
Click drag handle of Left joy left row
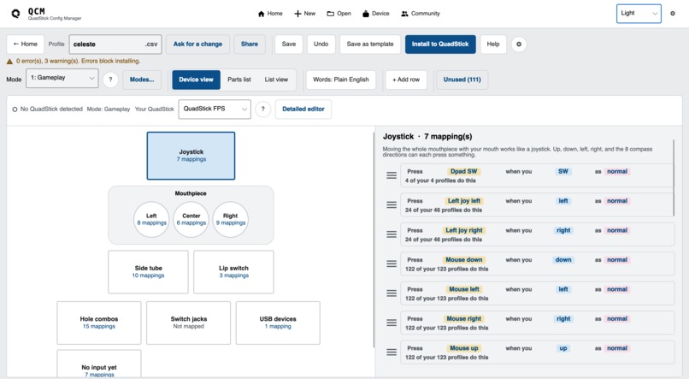(x=392, y=204)
